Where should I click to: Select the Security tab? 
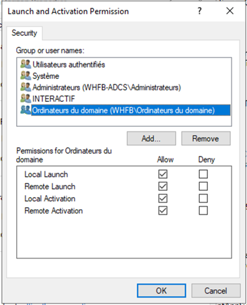(x=24, y=33)
